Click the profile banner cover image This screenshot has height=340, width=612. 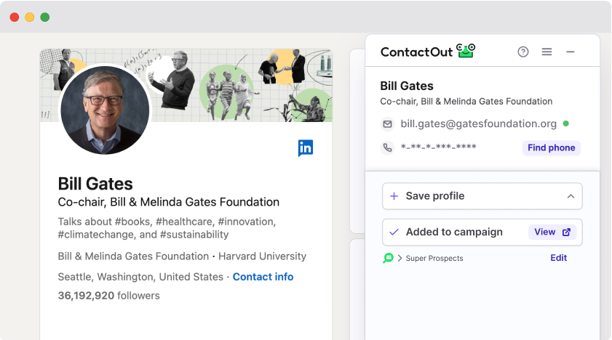240,80
